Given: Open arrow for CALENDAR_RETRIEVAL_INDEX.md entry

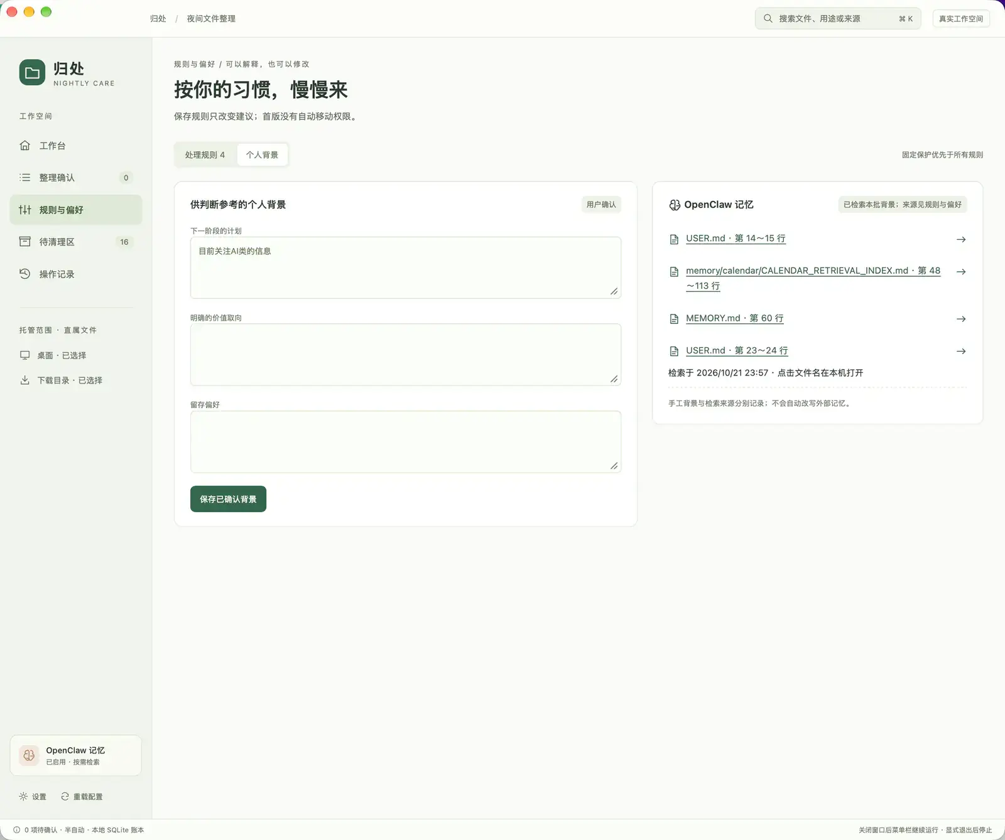Looking at the screenshot, I should pyautogui.click(x=961, y=272).
